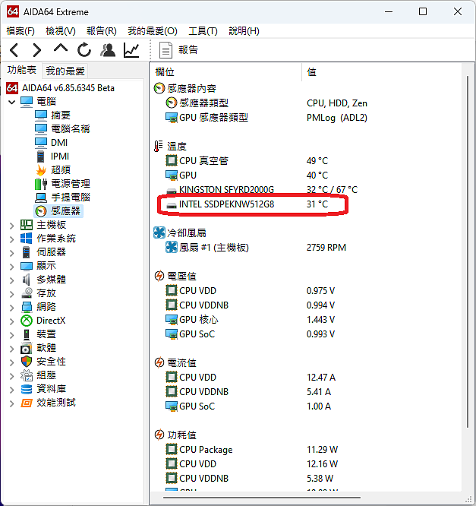Viewport: 476px width, 506px height.
Task: Expand the 裝置 node
Action: pyautogui.click(x=12, y=335)
